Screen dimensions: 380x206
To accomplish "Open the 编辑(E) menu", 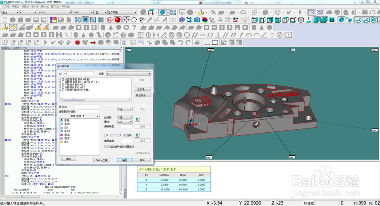I will (16, 6).
